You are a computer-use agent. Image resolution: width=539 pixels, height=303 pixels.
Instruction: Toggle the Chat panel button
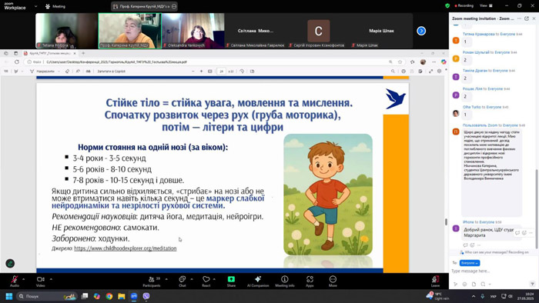pyautogui.click(x=182, y=281)
